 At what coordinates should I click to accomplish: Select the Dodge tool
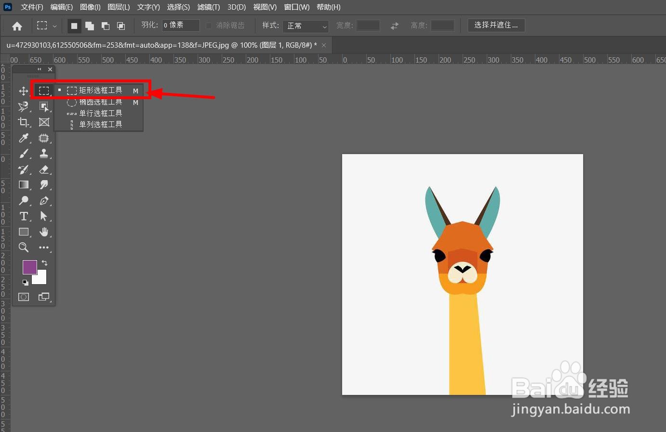pos(23,200)
